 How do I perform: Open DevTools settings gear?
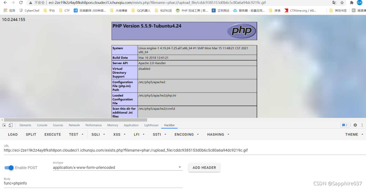[355, 125]
